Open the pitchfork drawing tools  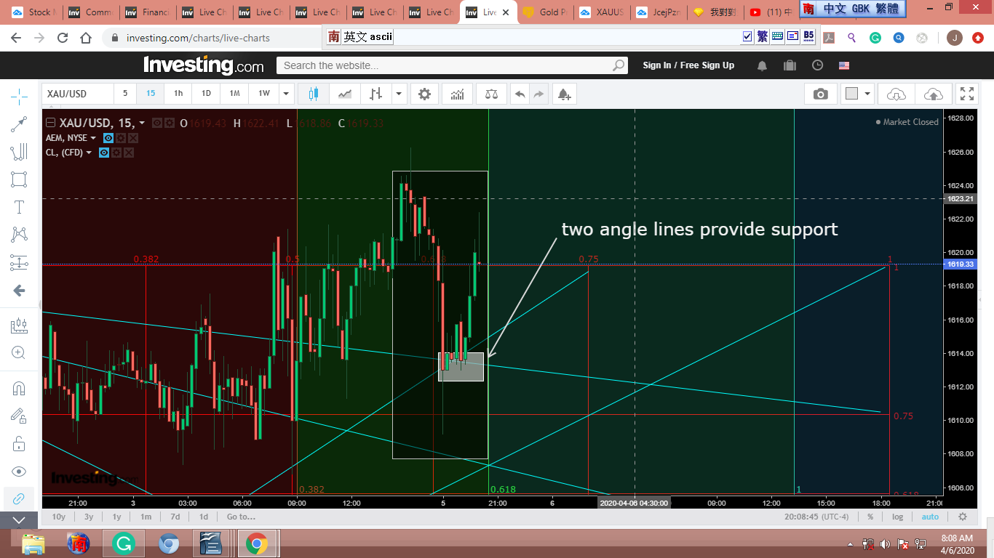19,152
